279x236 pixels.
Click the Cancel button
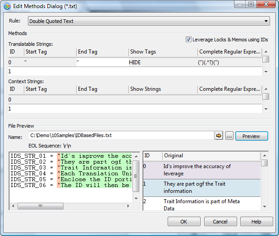pos(220,222)
